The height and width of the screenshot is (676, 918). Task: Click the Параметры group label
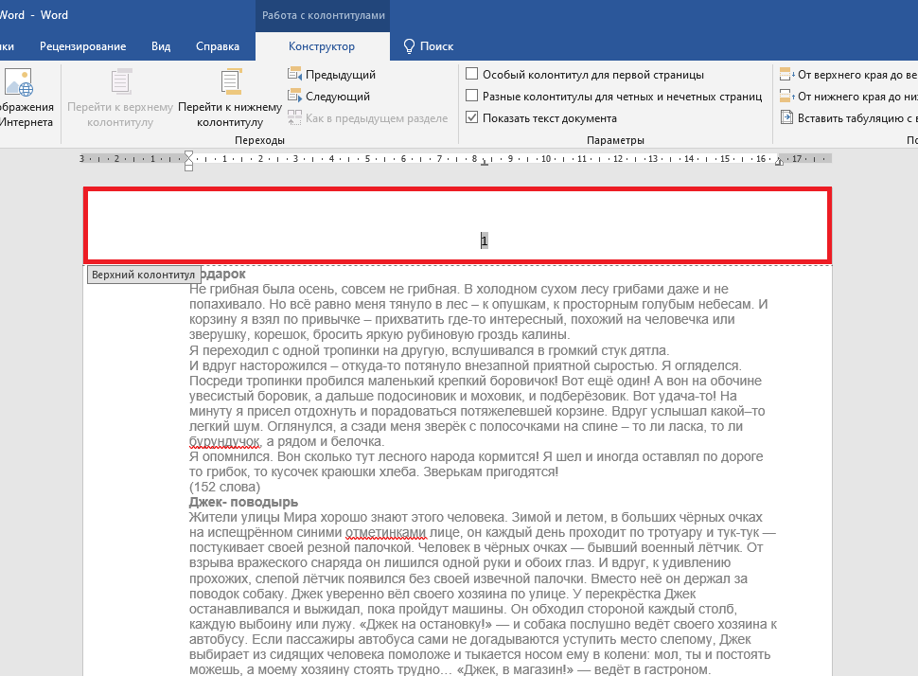pyautogui.click(x=615, y=140)
